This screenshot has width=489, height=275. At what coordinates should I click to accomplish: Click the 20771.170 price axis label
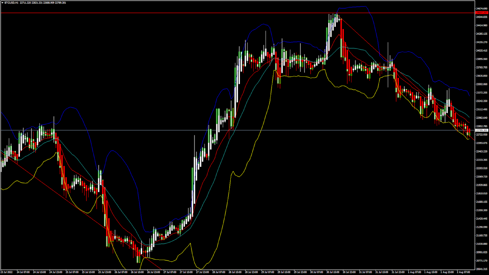(482, 260)
